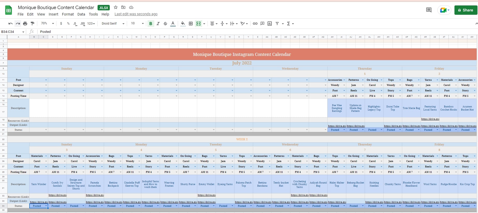The width and height of the screenshot is (478, 213).
Task: Open the Insert menu
Action: pyautogui.click(x=53, y=14)
